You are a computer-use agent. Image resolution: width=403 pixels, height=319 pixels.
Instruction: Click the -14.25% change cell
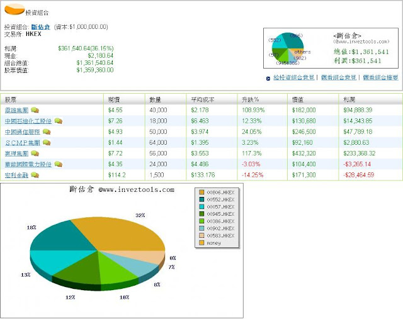[x=253, y=175]
